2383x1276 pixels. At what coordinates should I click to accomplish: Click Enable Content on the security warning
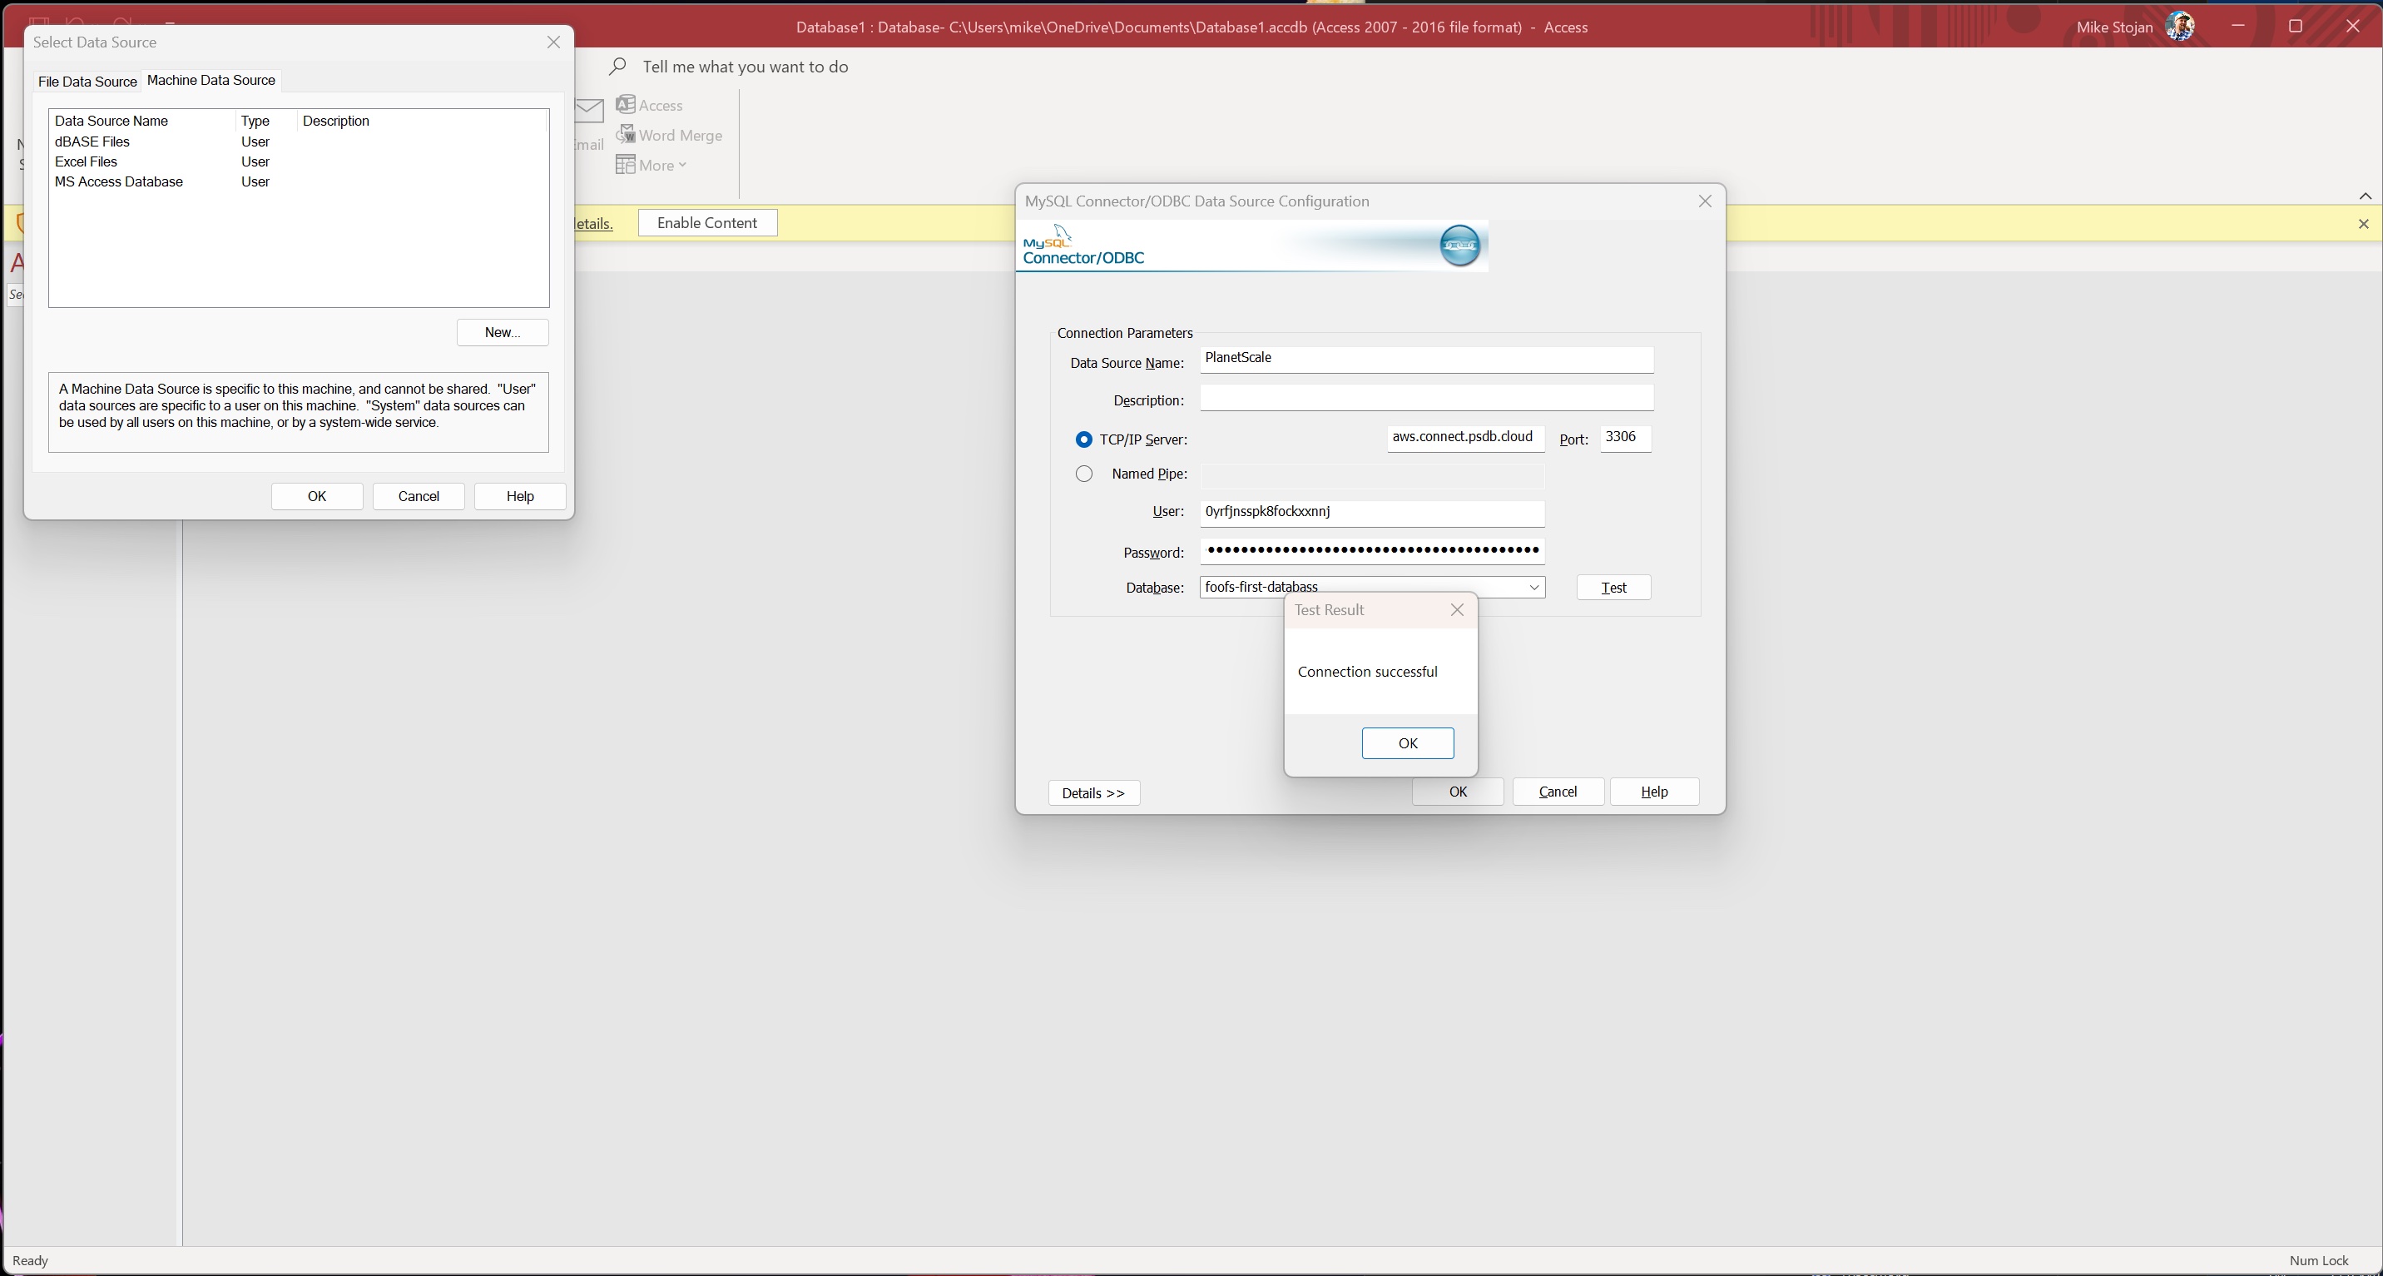pos(706,222)
